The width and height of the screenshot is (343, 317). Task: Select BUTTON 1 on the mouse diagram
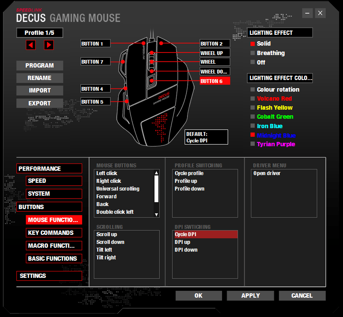point(96,44)
